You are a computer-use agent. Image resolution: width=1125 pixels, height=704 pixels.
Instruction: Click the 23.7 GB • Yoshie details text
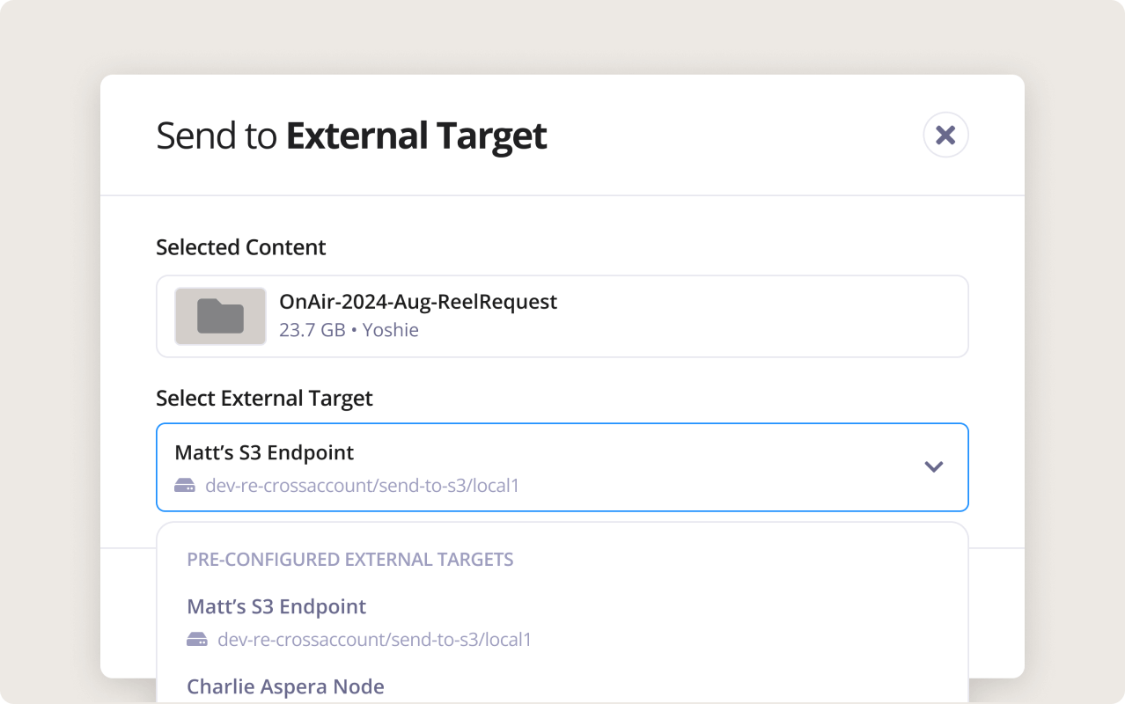[x=349, y=330]
